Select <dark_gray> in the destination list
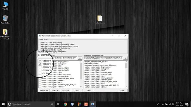The height and width of the screenshot is (107, 191). click(x=97, y=69)
